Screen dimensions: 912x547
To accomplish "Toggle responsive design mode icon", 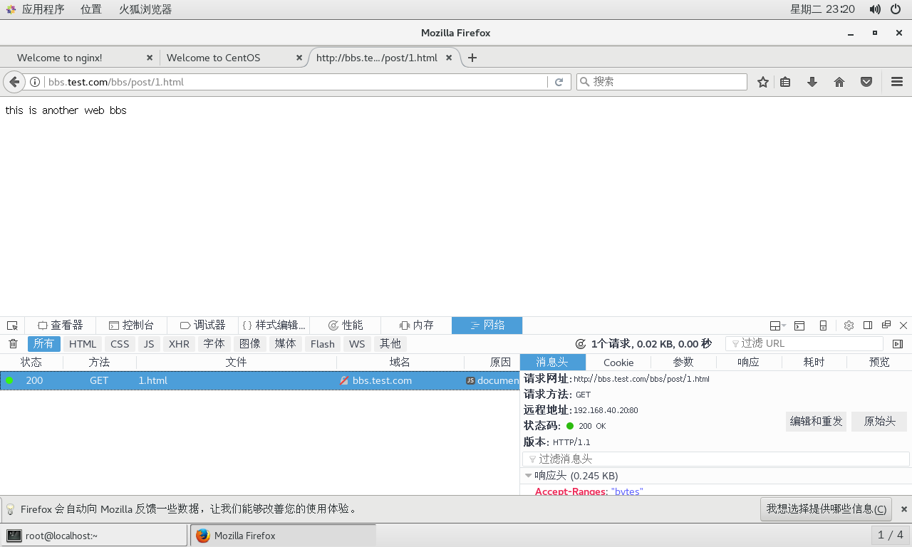I will [x=823, y=325].
